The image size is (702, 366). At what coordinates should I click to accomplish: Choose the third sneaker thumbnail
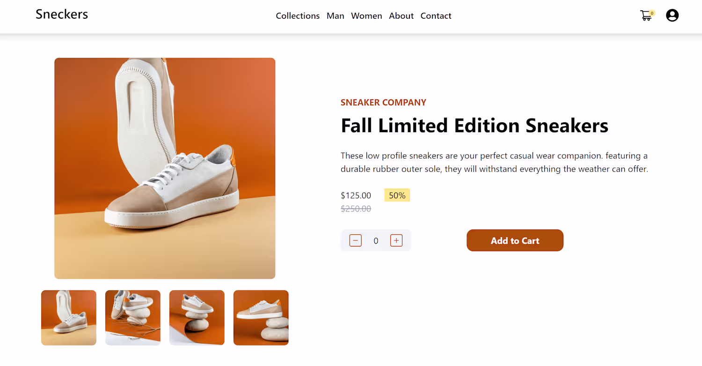tap(197, 318)
